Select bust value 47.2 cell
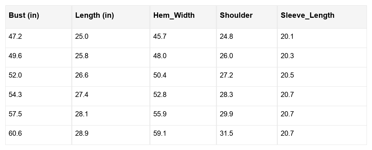The width and height of the screenshot is (372, 150). (x=15, y=37)
